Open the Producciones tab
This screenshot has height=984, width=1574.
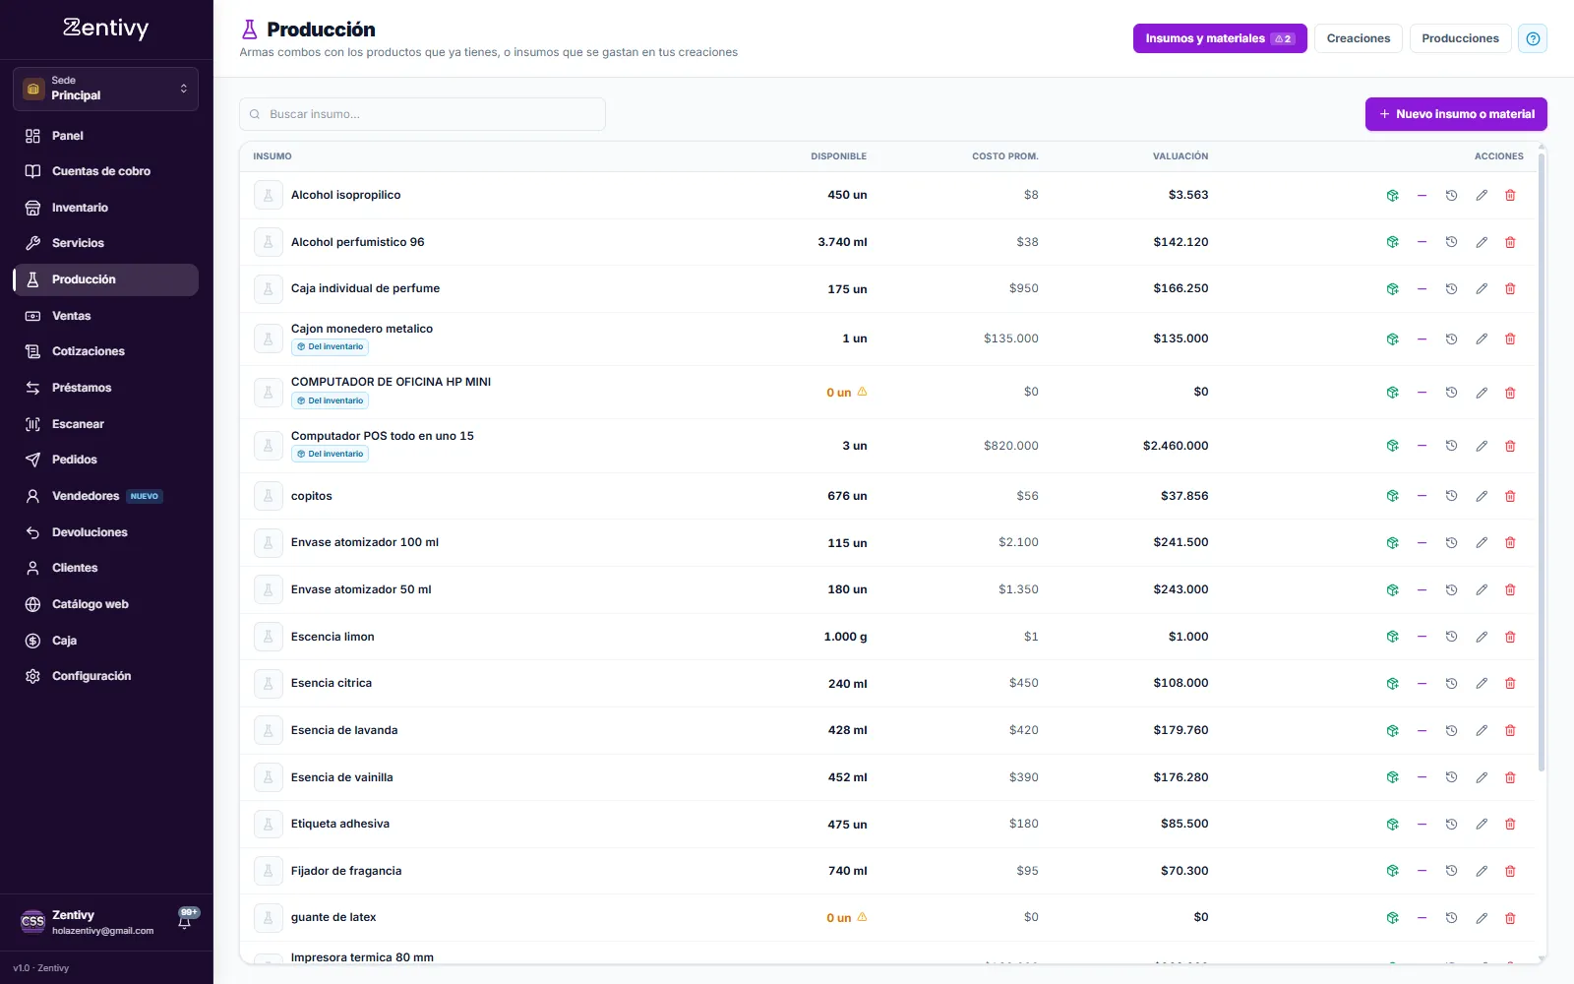tap(1460, 38)
